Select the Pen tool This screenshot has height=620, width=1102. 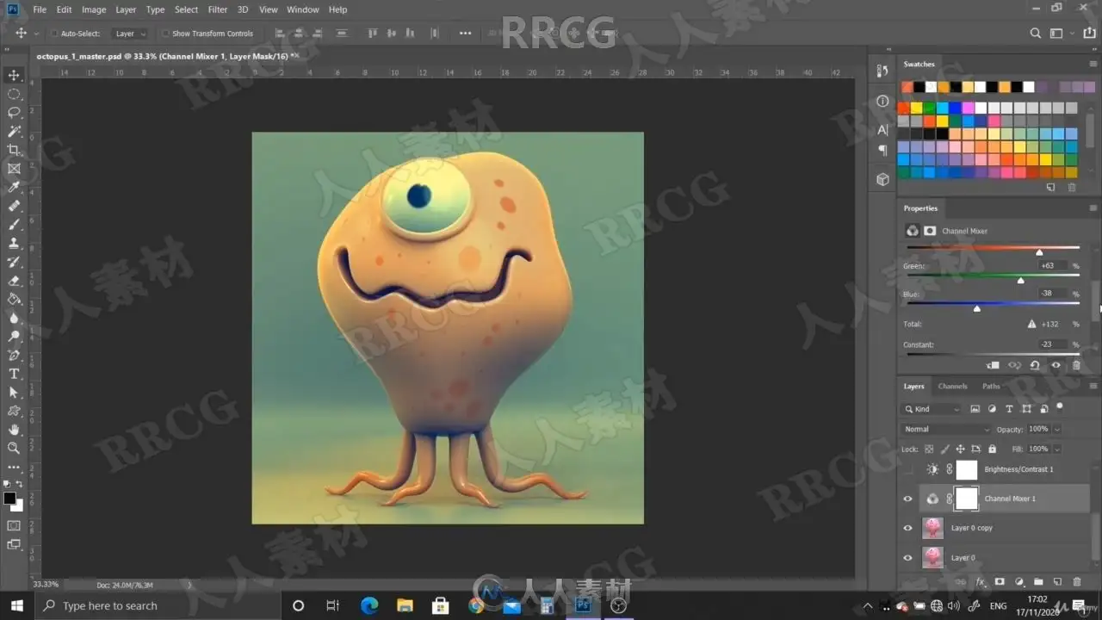click(14, 355)
